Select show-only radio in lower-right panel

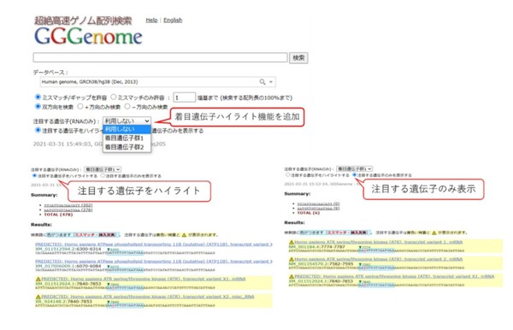click(354, 175)
